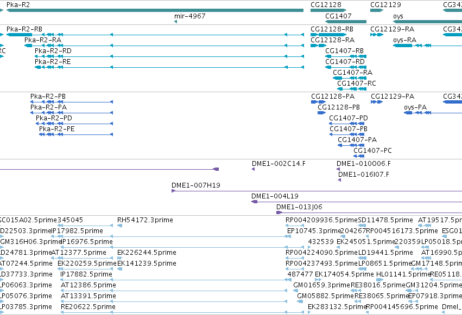Click EST IP17882.5prime

86,275
